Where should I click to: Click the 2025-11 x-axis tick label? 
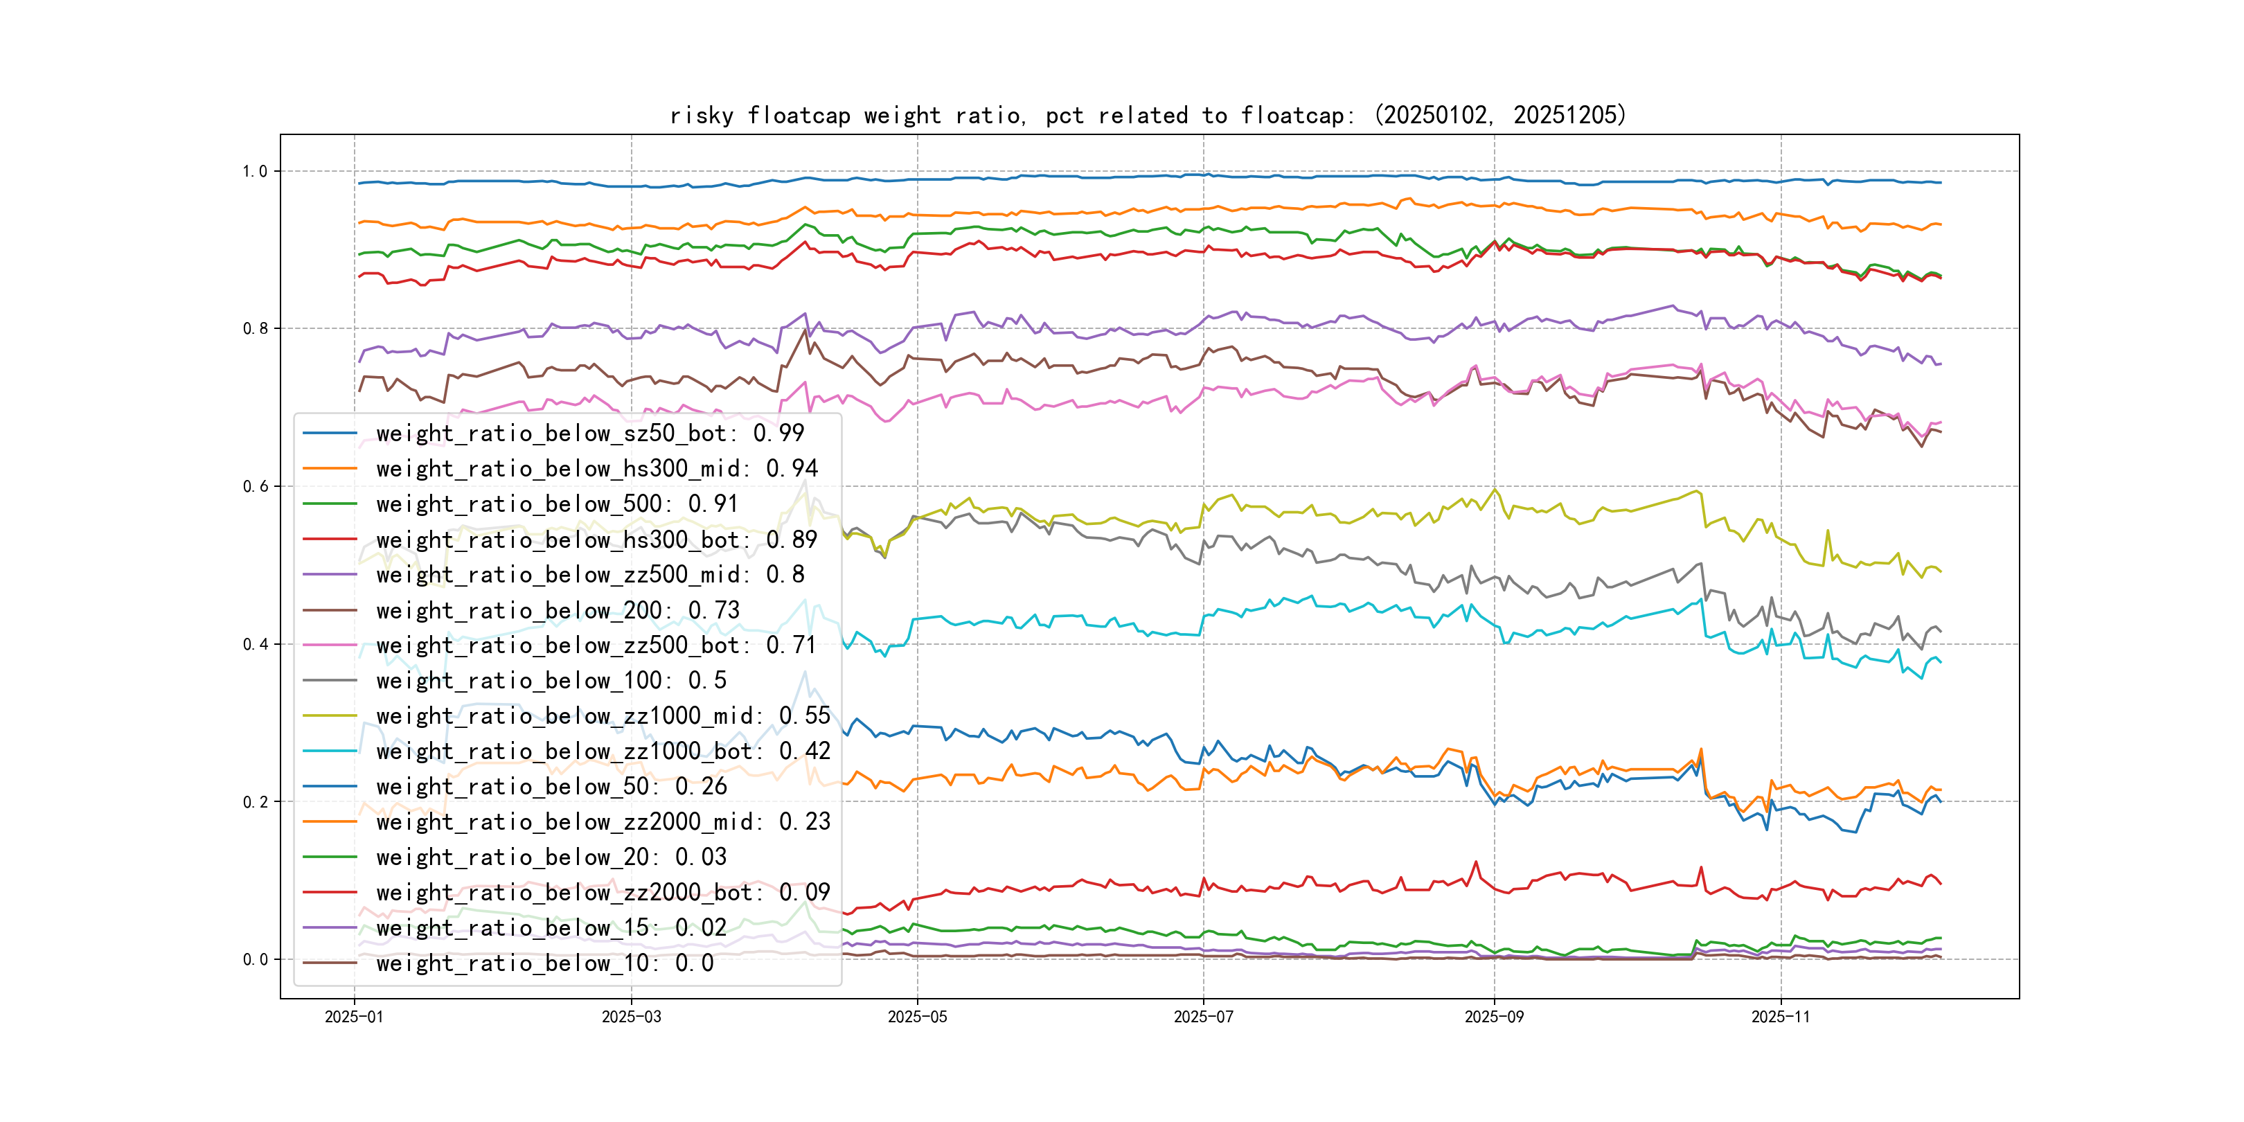(1781, 1017)
